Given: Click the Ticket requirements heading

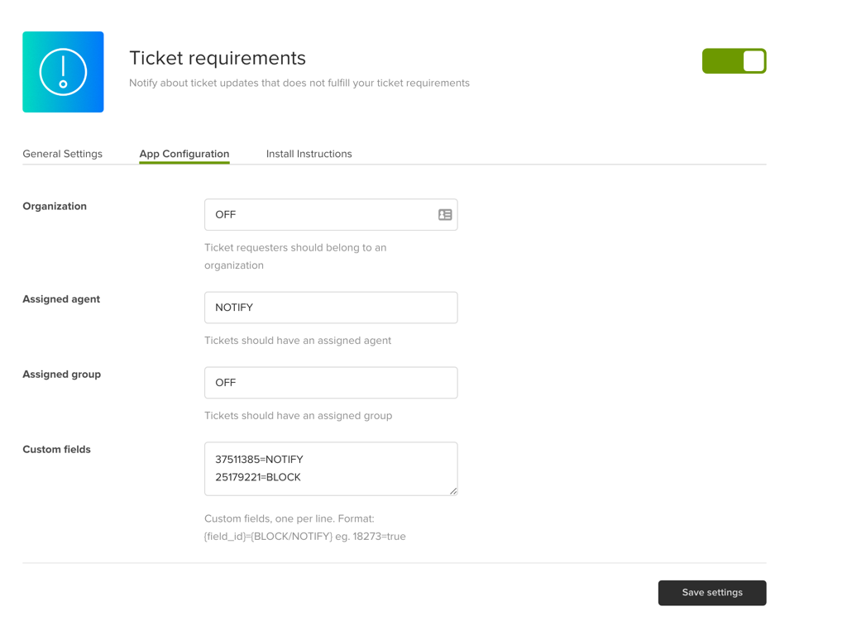Looking at the screenshot, I should [218, 58].
